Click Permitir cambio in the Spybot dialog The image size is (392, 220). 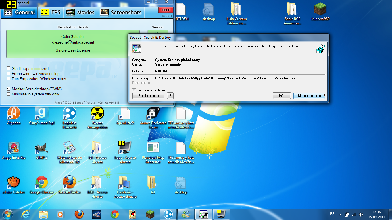click(x=148, y=96)
